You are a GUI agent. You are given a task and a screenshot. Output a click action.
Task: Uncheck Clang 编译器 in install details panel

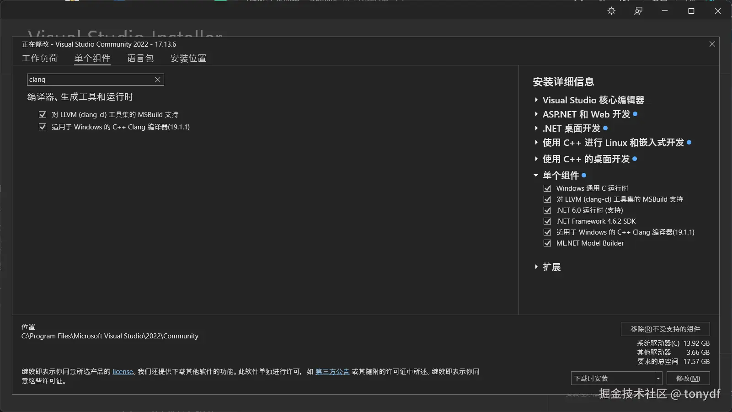[x=547, y=232]
